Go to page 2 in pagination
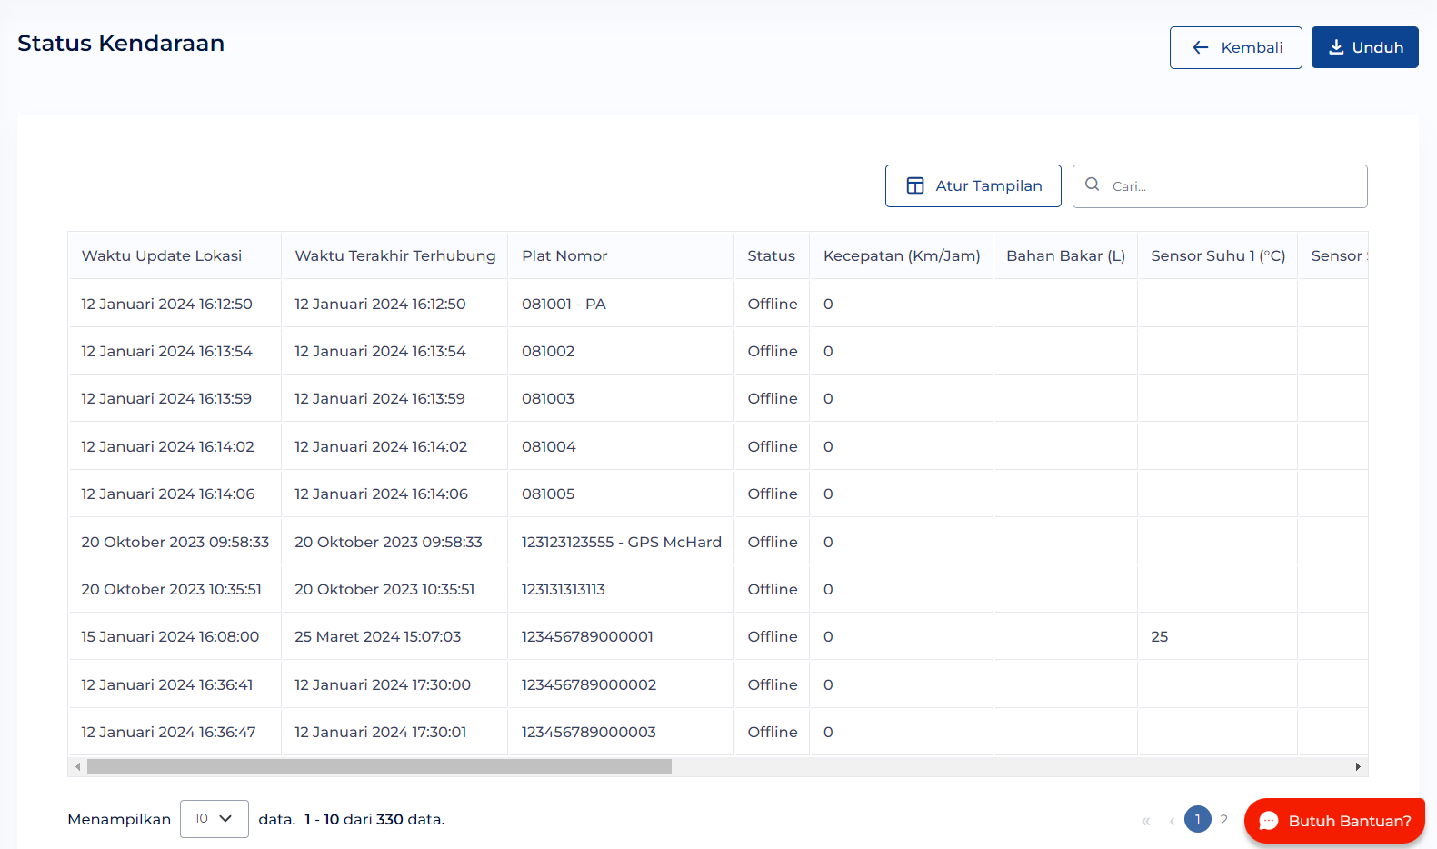 click(1224, 820)
